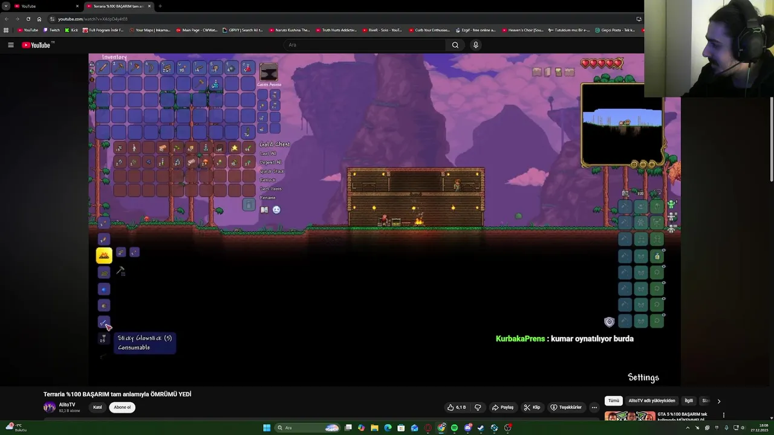Select the hammer in hotbar slot 3
Image resolution: width=774 pixels, height=435 pixels.
pos(135,68)
